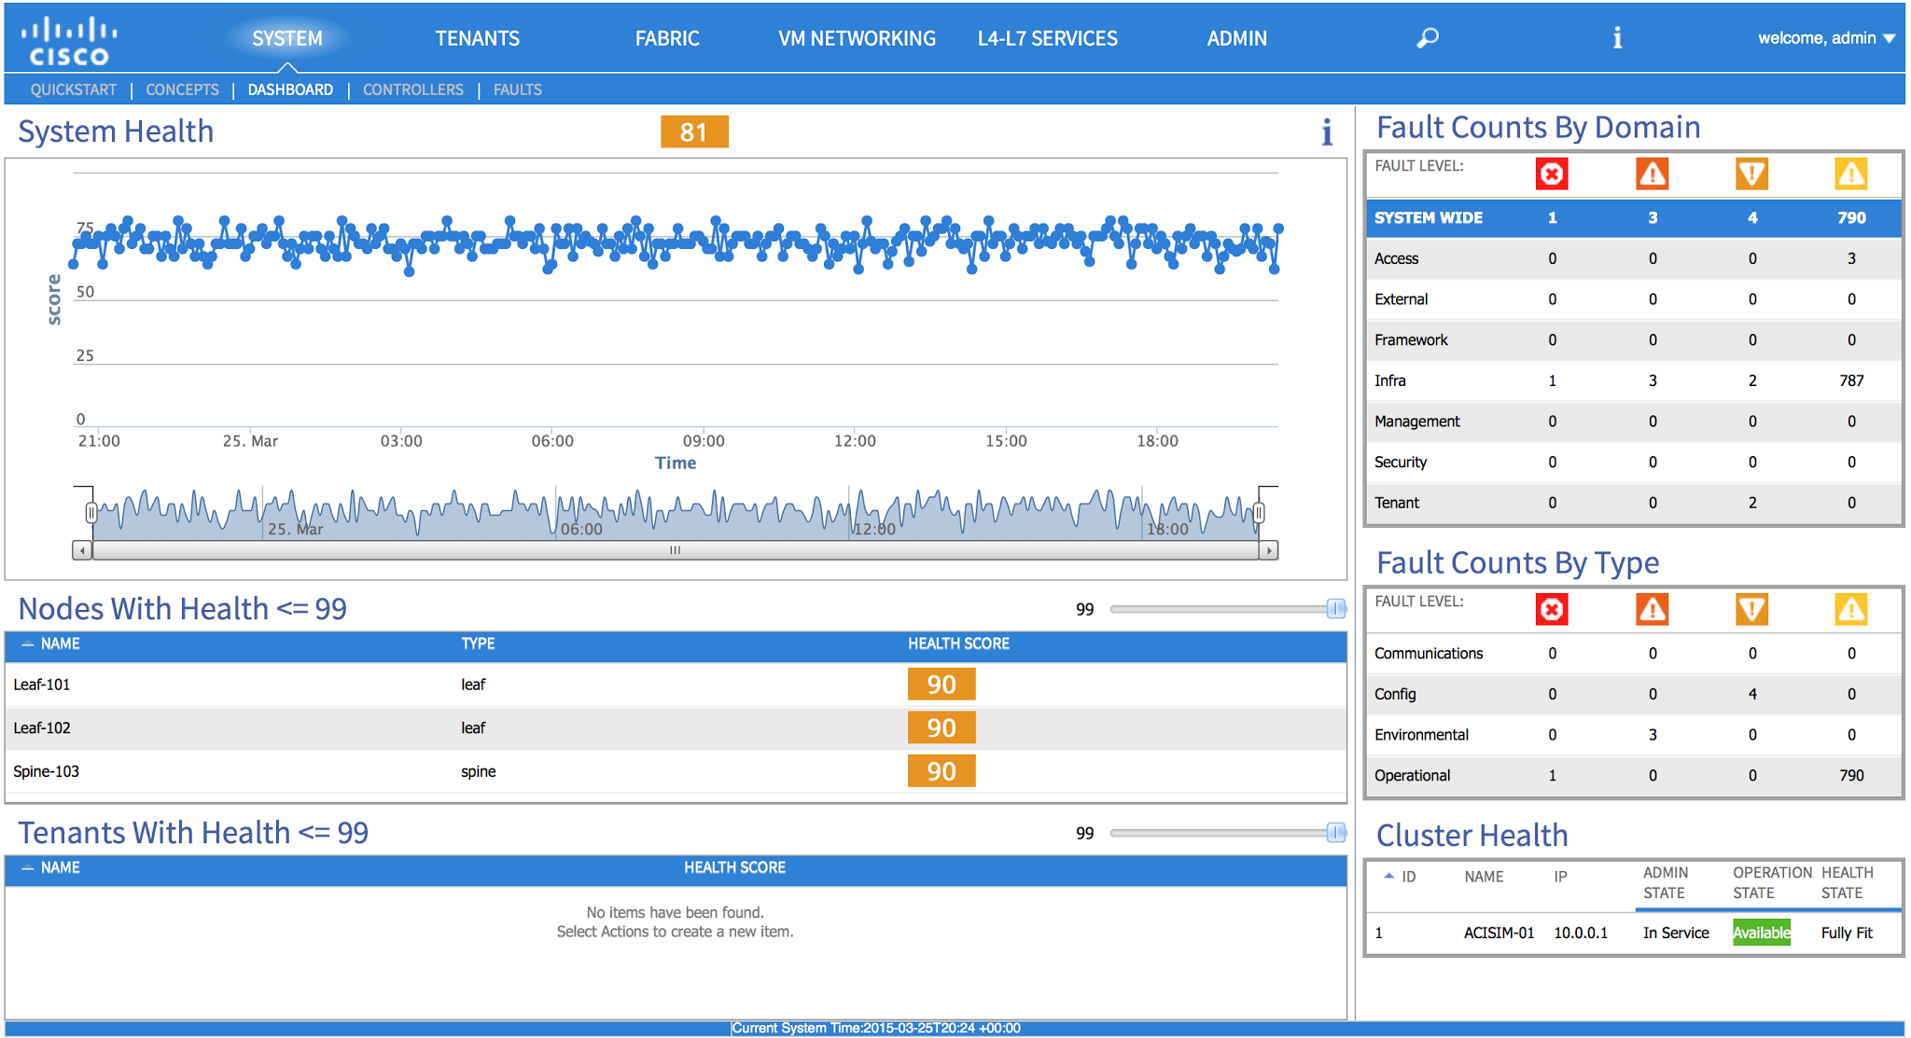Open the FAULTS sub-tab
This screenshot has width=1911, height=1038.
[x=517, y=90]
